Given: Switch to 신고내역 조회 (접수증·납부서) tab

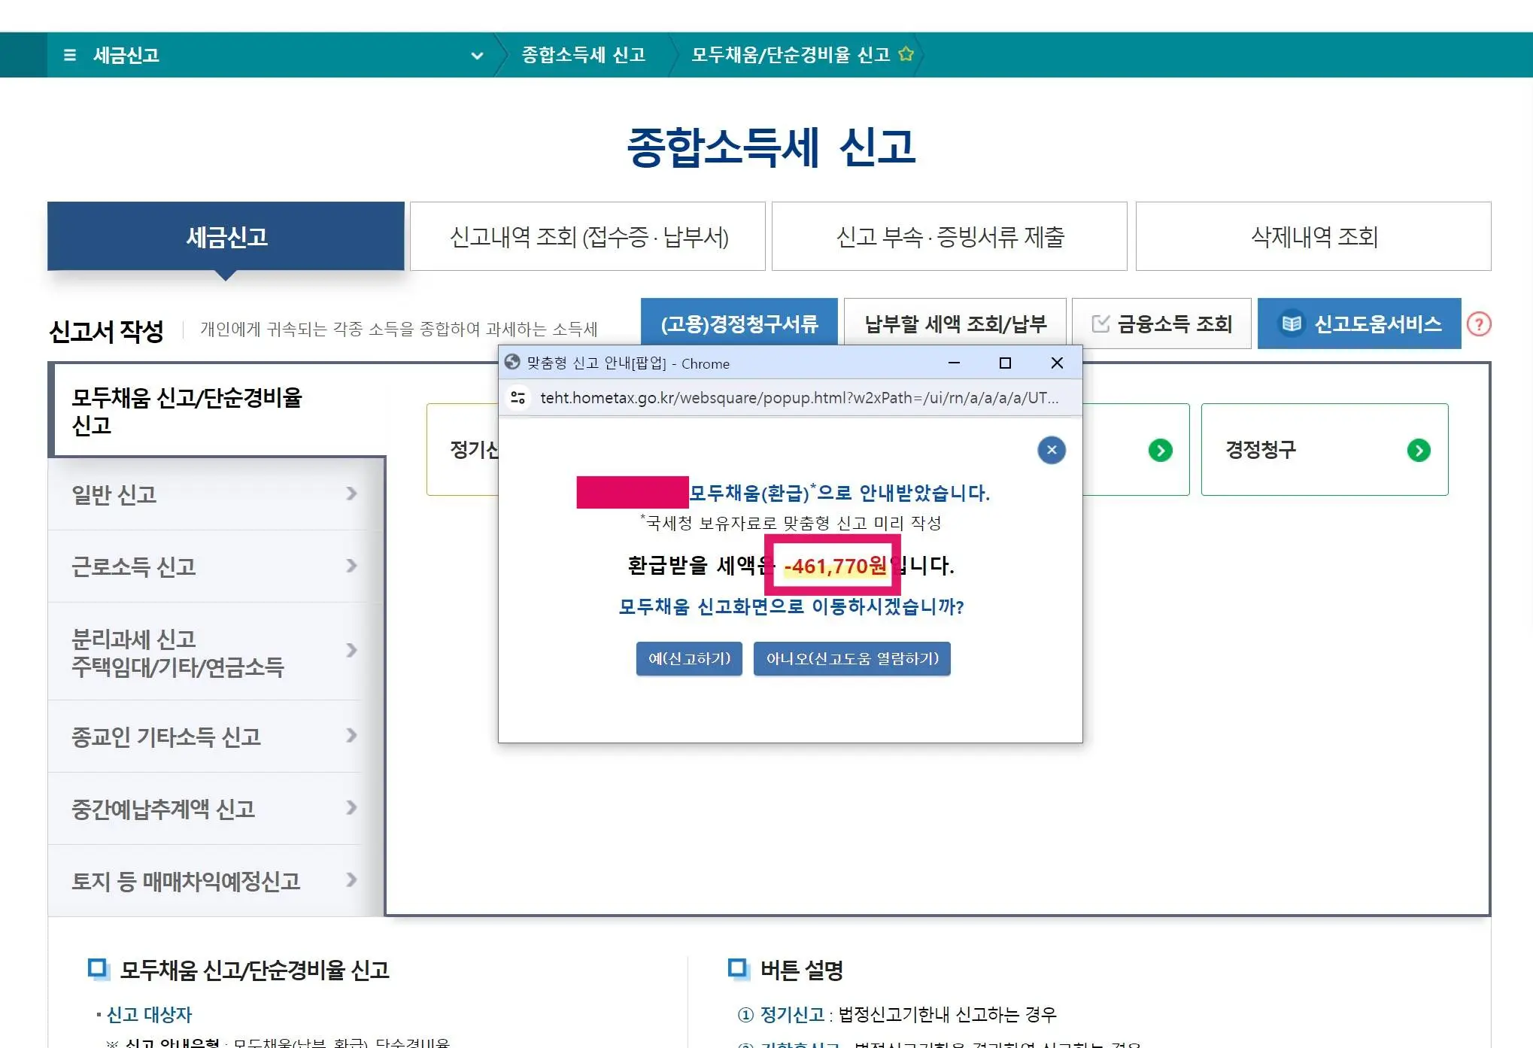Looking at the screenshot, I should pyautogui.click(x=588, y=237).
